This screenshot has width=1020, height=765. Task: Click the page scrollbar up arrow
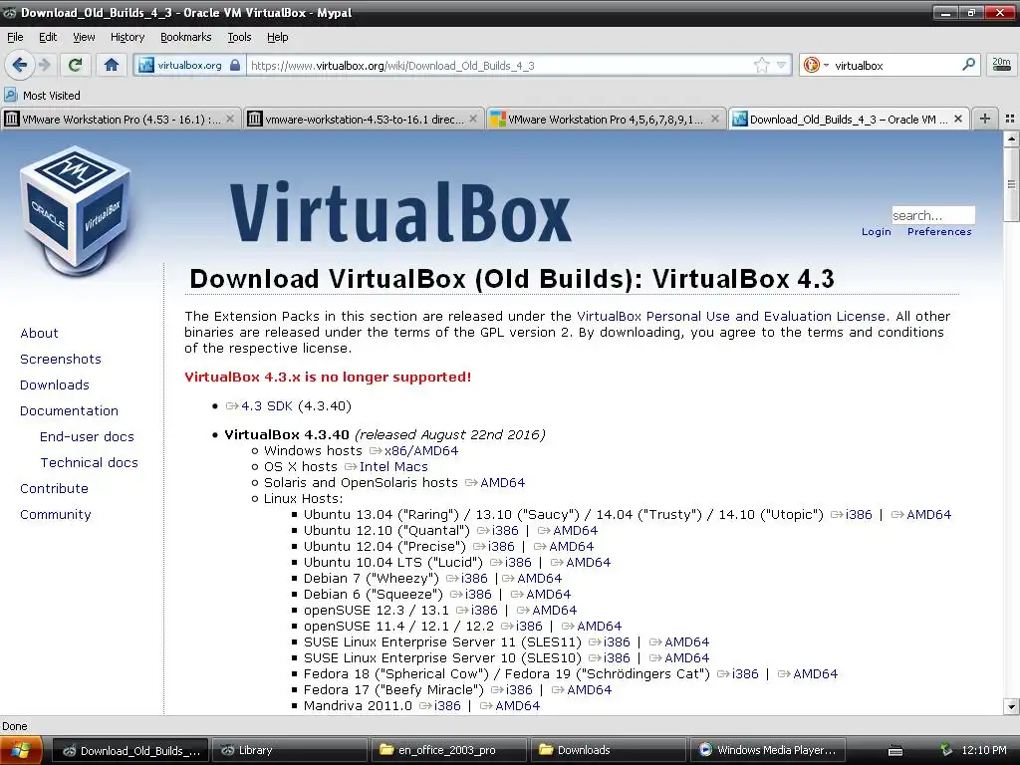click(1011, 138)
